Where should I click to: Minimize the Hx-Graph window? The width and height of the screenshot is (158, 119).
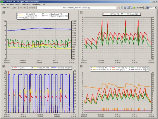click(151, 2)
